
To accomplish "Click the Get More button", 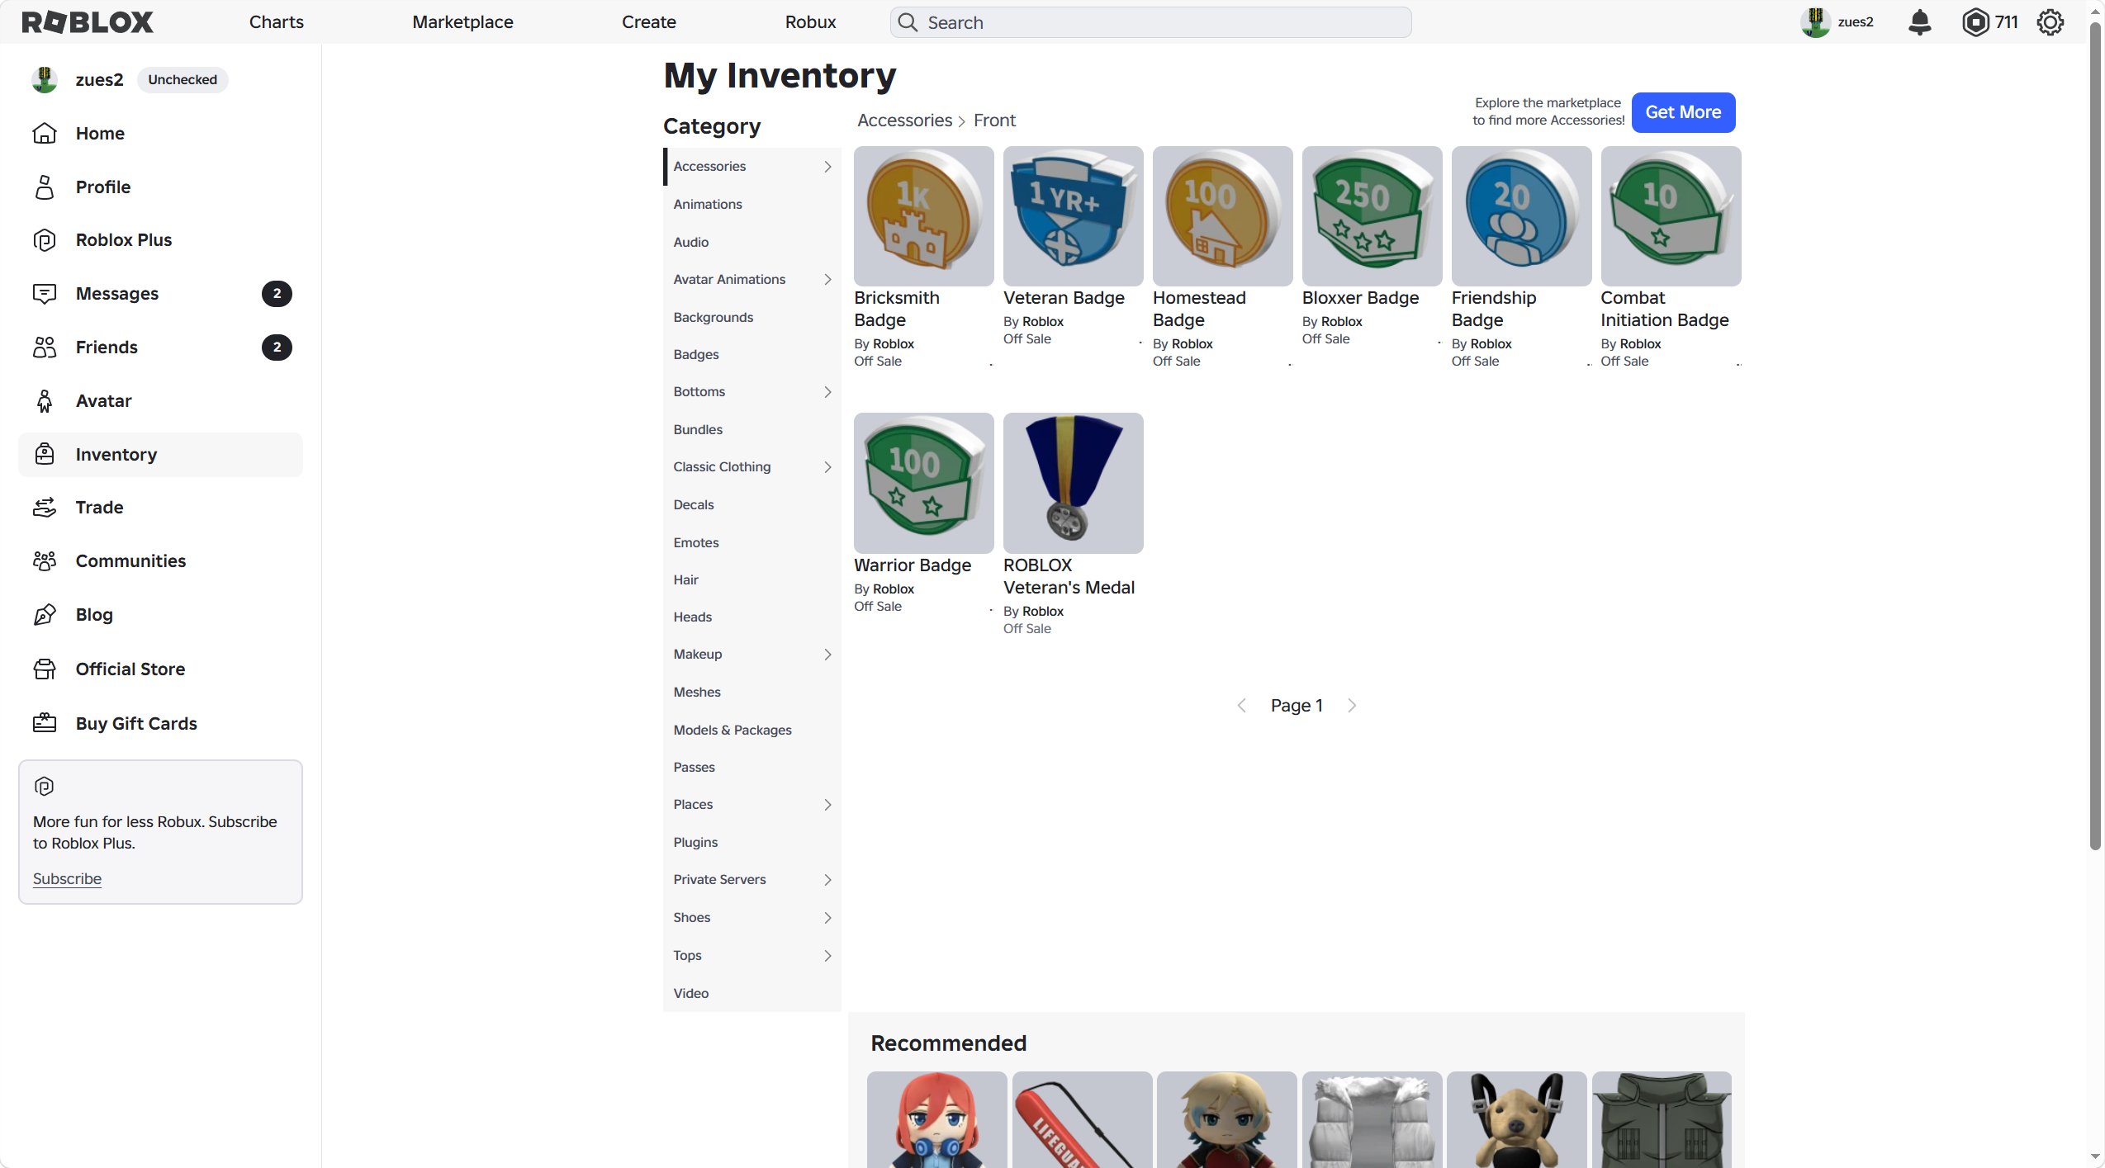I will [1683, 112].
